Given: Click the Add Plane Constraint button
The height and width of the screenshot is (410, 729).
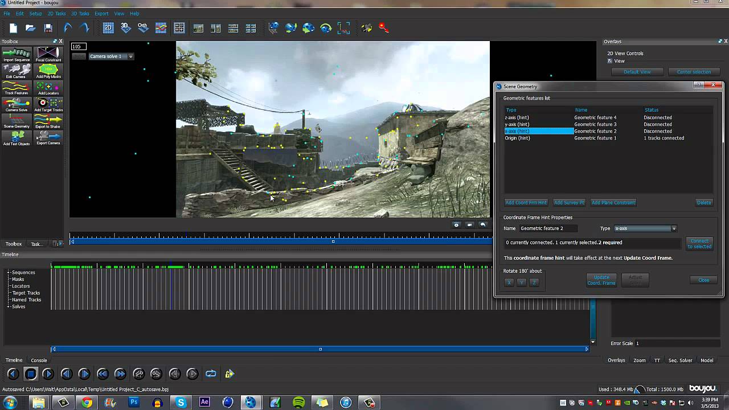Looking at the screenshot, I should click(x=613, y=202).
